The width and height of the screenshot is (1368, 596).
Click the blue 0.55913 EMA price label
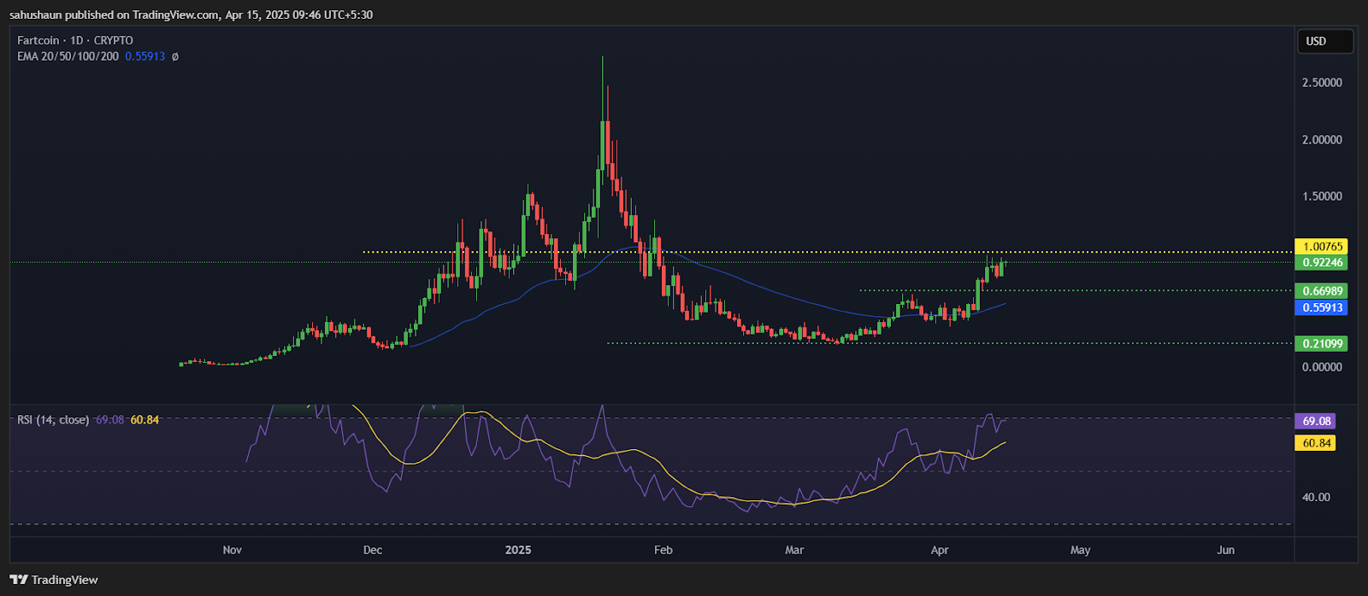(1322, 307)
